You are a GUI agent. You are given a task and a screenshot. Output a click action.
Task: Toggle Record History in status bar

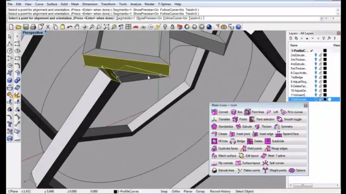(x=220, y=191)
